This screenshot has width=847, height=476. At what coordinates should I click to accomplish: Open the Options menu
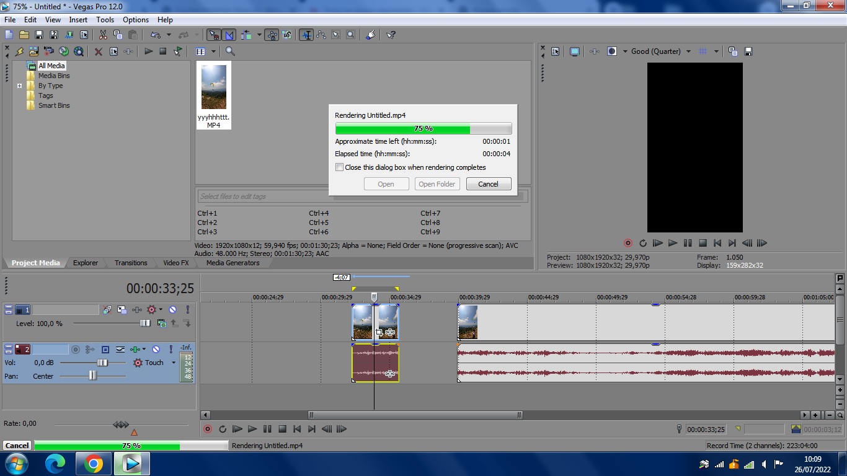point(136,20)
